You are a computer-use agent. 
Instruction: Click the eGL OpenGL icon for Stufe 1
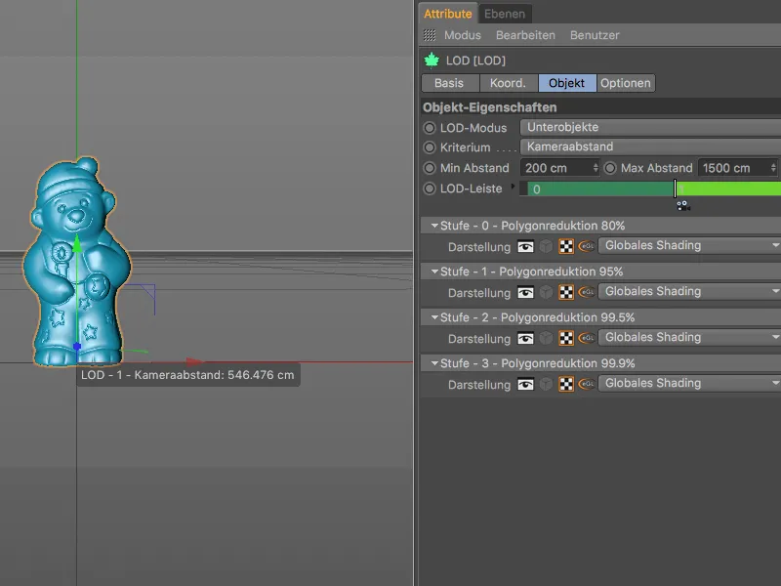coord(587,292)
